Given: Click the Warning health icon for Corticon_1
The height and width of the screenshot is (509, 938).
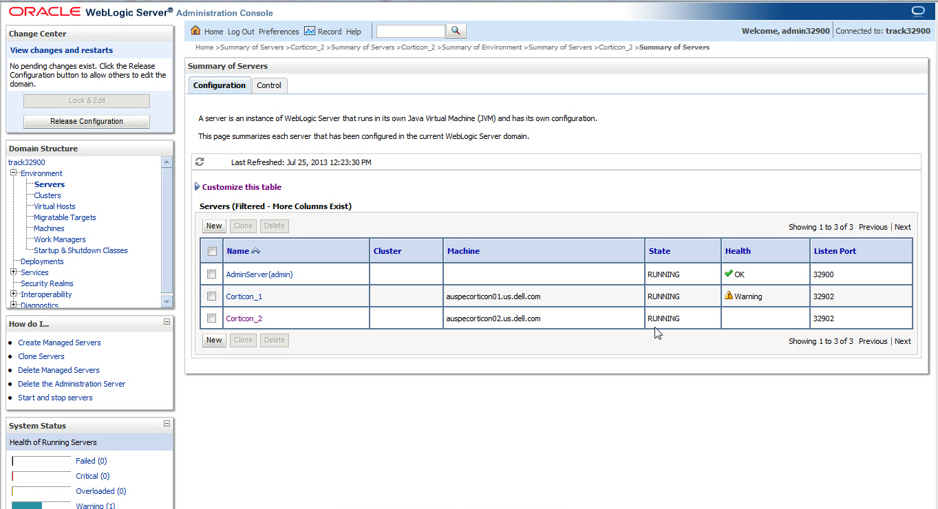Looking at the screenshot, I should [729, 296].
